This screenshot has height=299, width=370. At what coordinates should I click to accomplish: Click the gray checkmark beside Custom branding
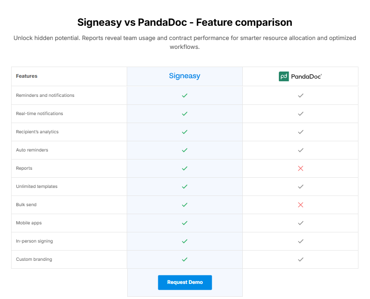300,259
